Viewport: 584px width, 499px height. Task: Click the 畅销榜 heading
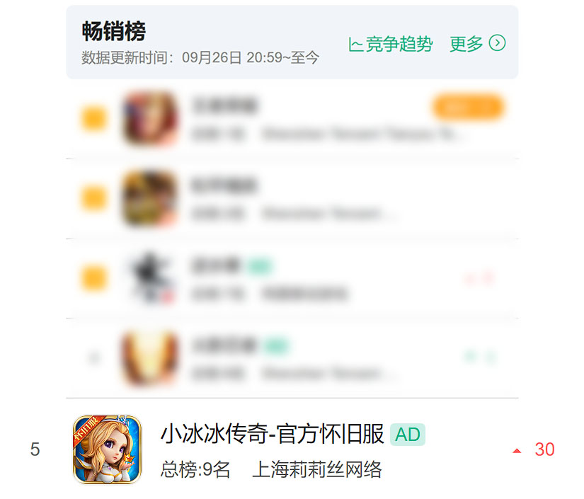113,31
